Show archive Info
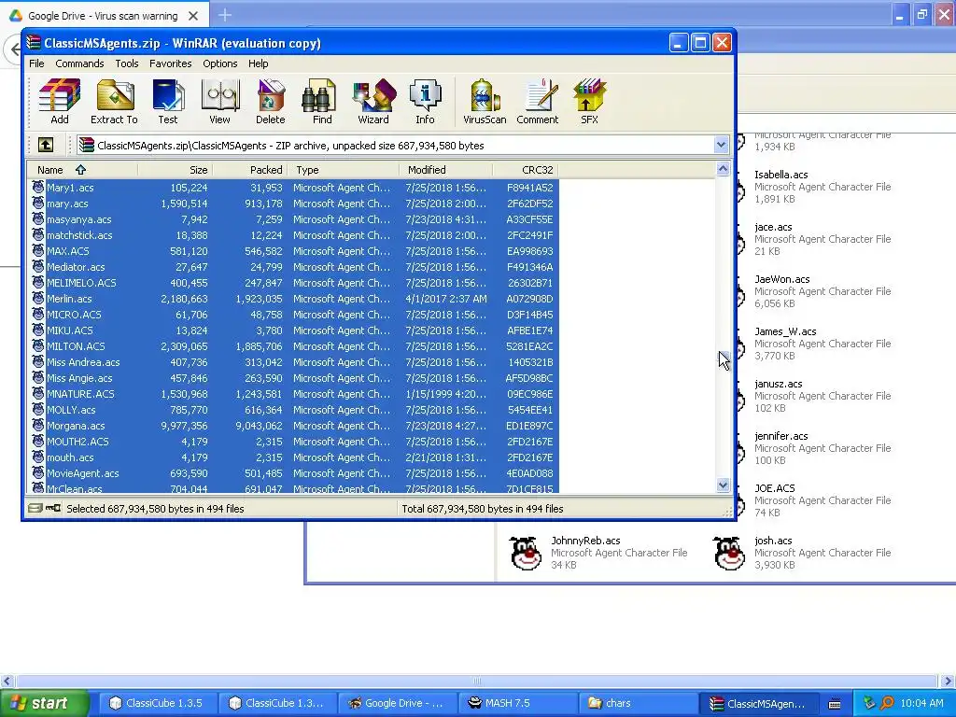 pos(425,101)
